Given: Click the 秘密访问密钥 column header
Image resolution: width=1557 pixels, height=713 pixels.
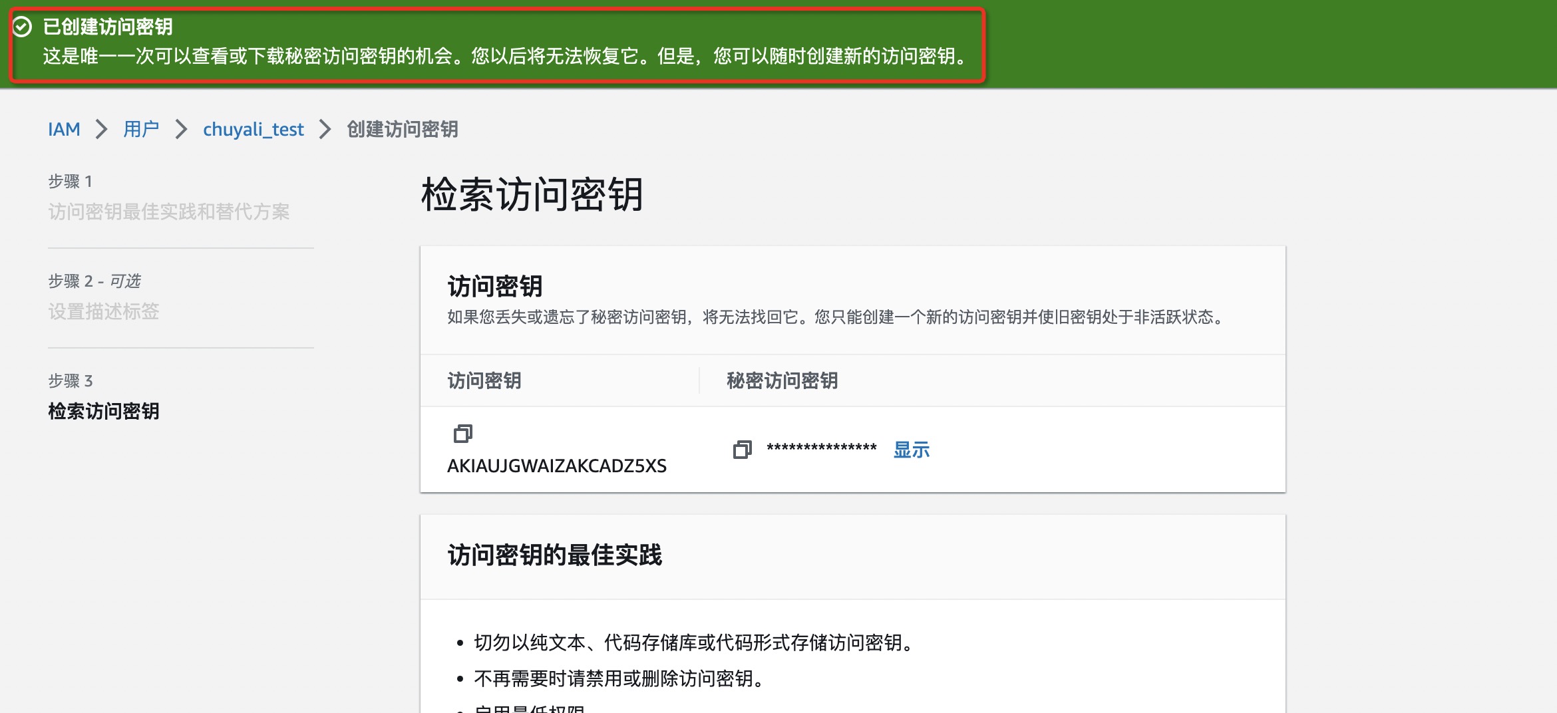Looking at the screenshot, I should pos(782,380).
